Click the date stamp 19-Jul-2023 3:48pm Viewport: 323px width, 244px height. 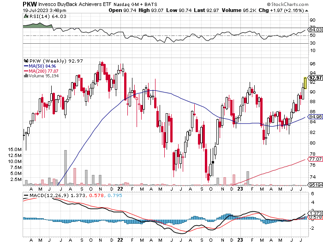44,10
